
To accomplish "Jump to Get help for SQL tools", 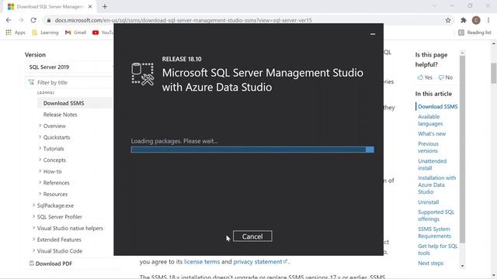I will coord(438,250).
